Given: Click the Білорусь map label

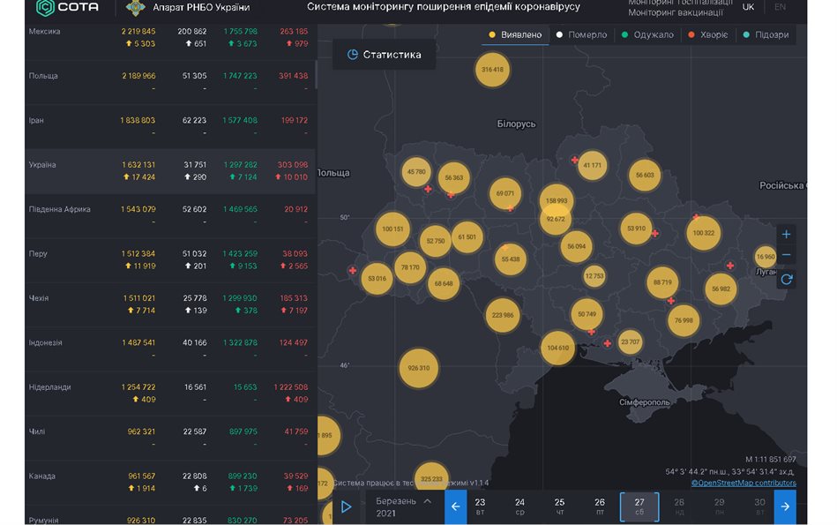Looking at the screenshot, I should tap(516, 124).
